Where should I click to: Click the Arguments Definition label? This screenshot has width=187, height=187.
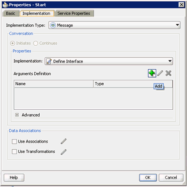tap(32, 74)
